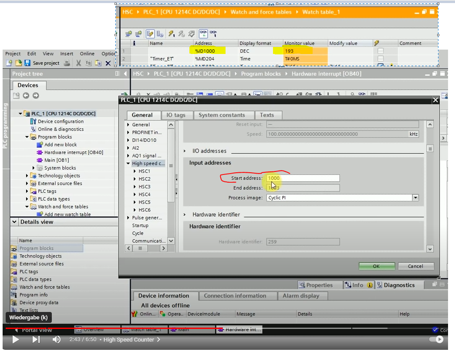Mute the video volume speaker icon
The image size is (455, 352).
click(x=56, y=339)
